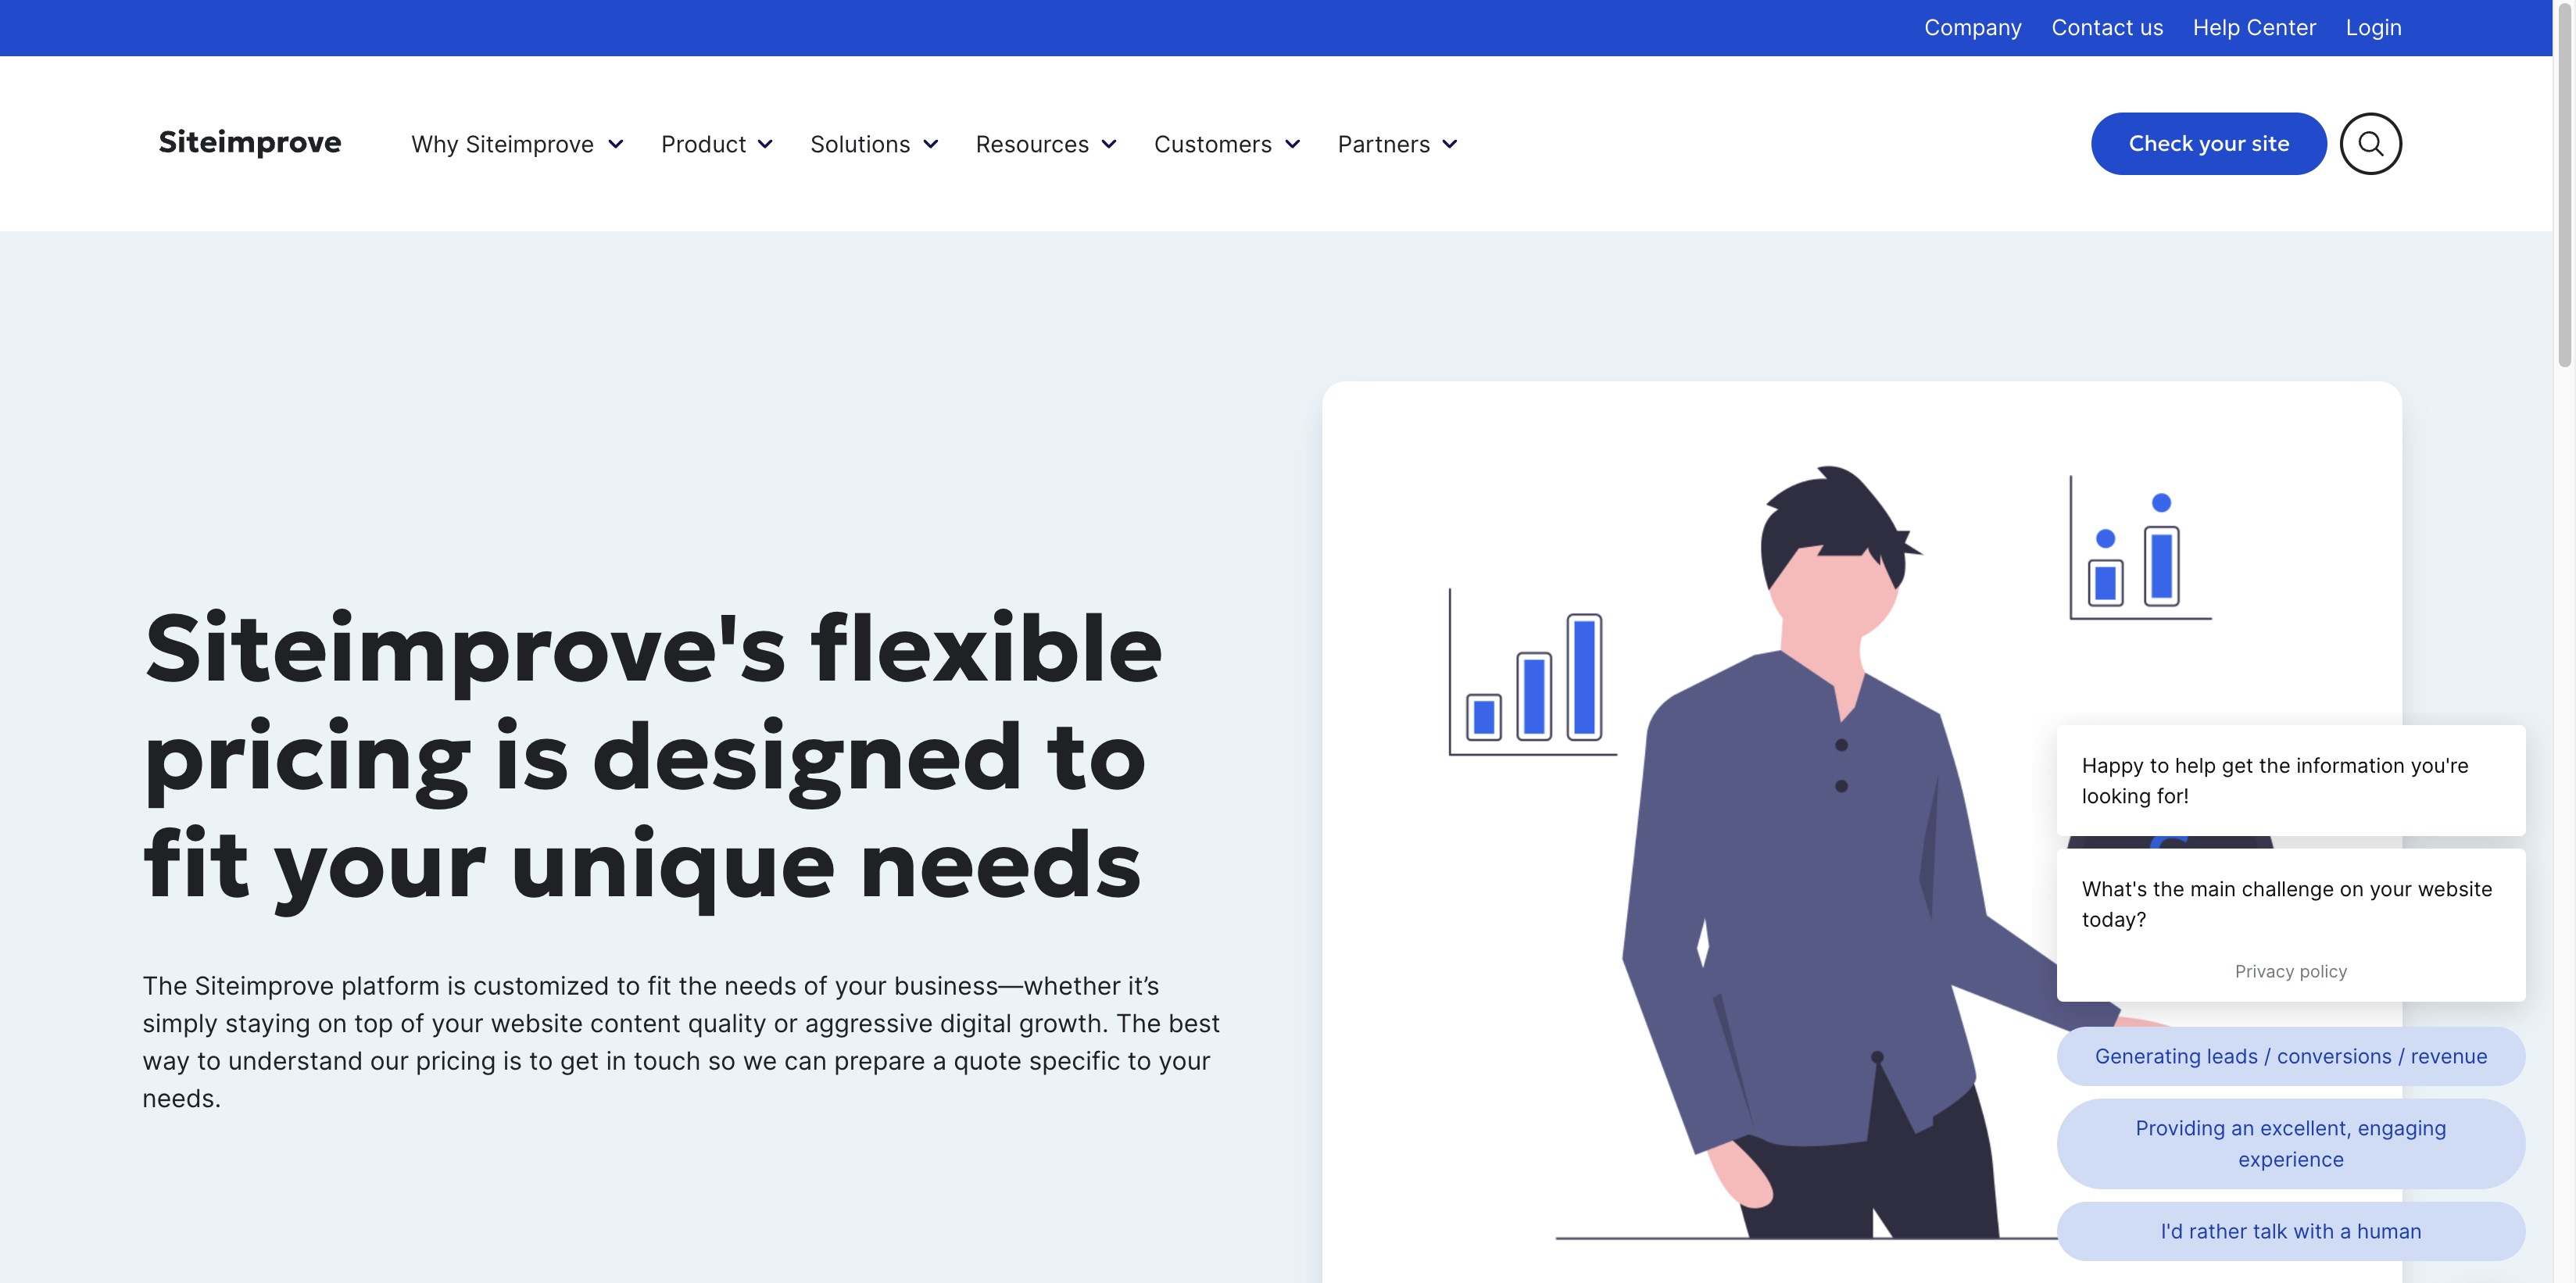Click the search magnifier icon
This screenshot has height=1283, width=2576.
click(x=2370, y=143)
